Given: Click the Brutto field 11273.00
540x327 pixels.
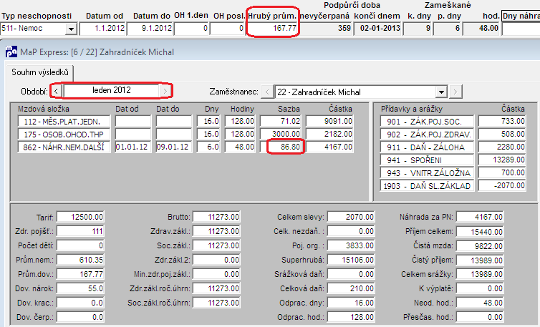Looking at the screenshot, I should (x=216, y=217).
